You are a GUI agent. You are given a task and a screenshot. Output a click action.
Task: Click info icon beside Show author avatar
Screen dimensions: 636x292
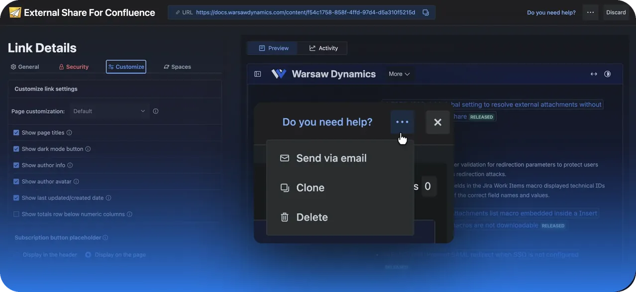[x=76, y=182]
